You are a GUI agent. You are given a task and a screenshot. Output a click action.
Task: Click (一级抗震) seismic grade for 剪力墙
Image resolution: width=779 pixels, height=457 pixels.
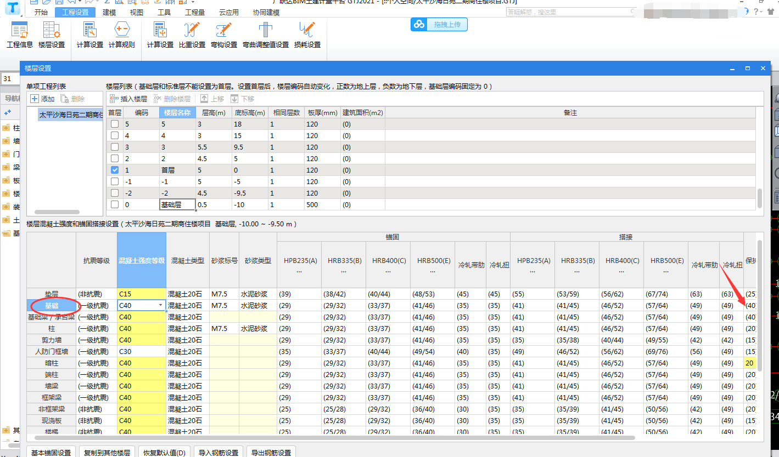(x=96, y=340)
